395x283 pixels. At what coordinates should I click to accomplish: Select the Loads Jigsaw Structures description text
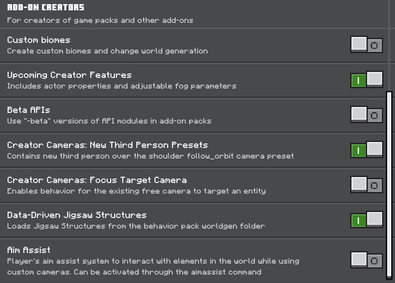click(136, 226)
